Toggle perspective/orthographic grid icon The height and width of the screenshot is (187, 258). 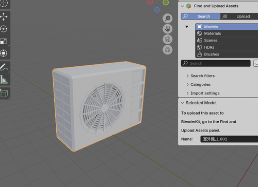pos(168,50)
